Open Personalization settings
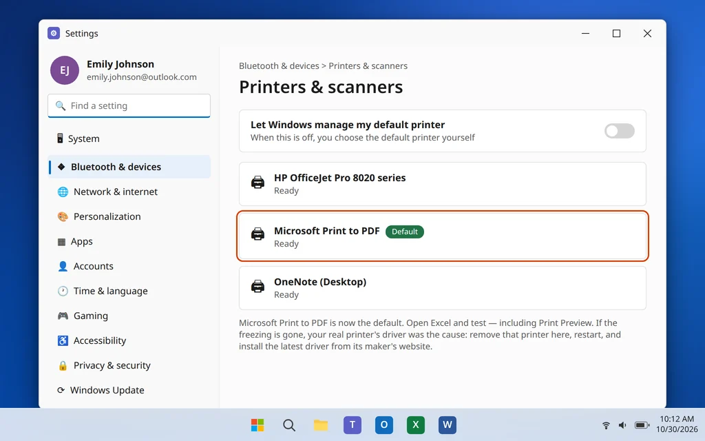 [129, 216]
